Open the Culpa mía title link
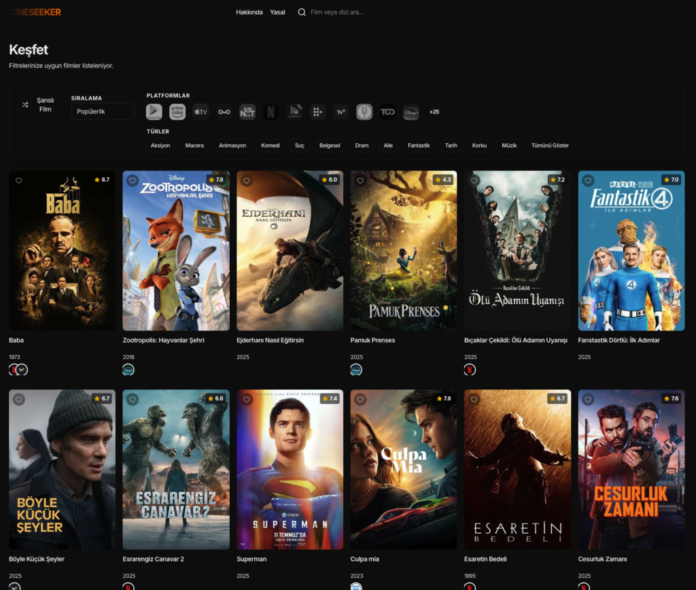 click(364, 559)
